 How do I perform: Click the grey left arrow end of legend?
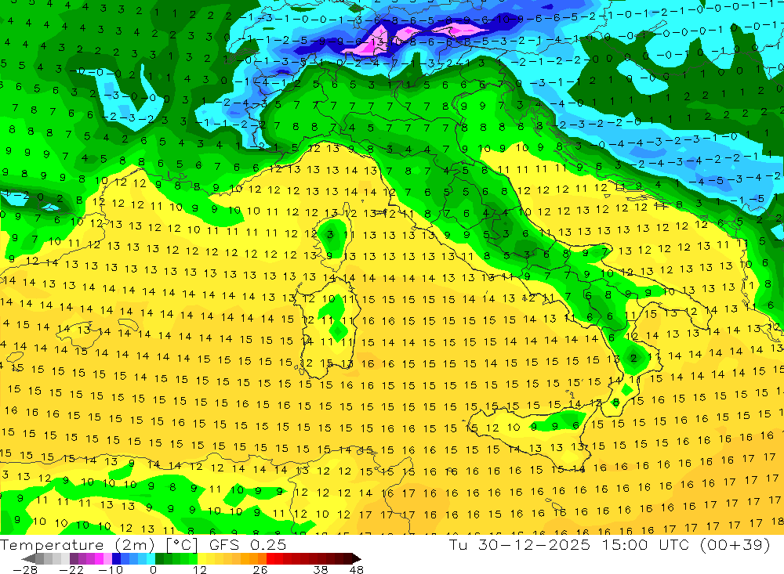click(x=28, y=559)
